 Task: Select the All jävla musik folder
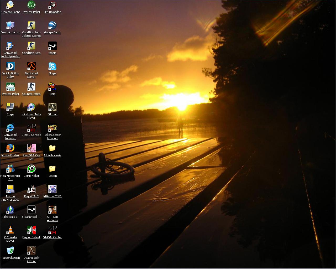click(52, 148)
